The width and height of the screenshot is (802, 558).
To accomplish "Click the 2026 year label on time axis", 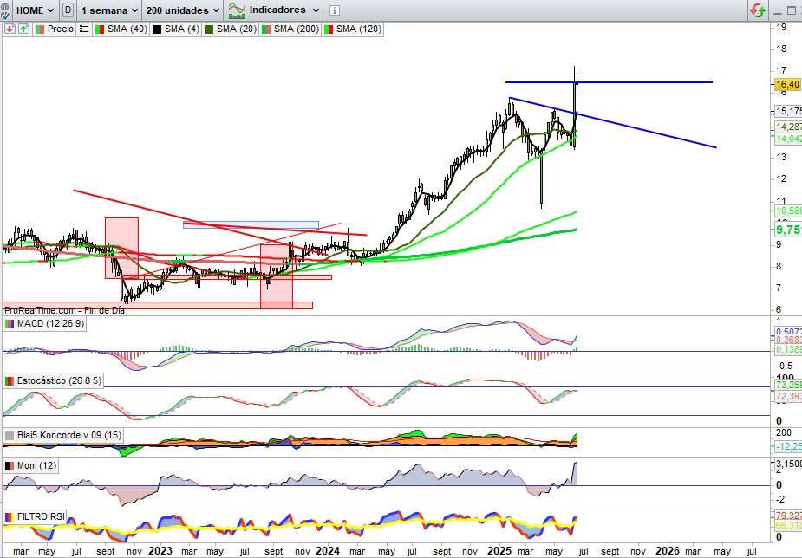I will tap(668, 551).
